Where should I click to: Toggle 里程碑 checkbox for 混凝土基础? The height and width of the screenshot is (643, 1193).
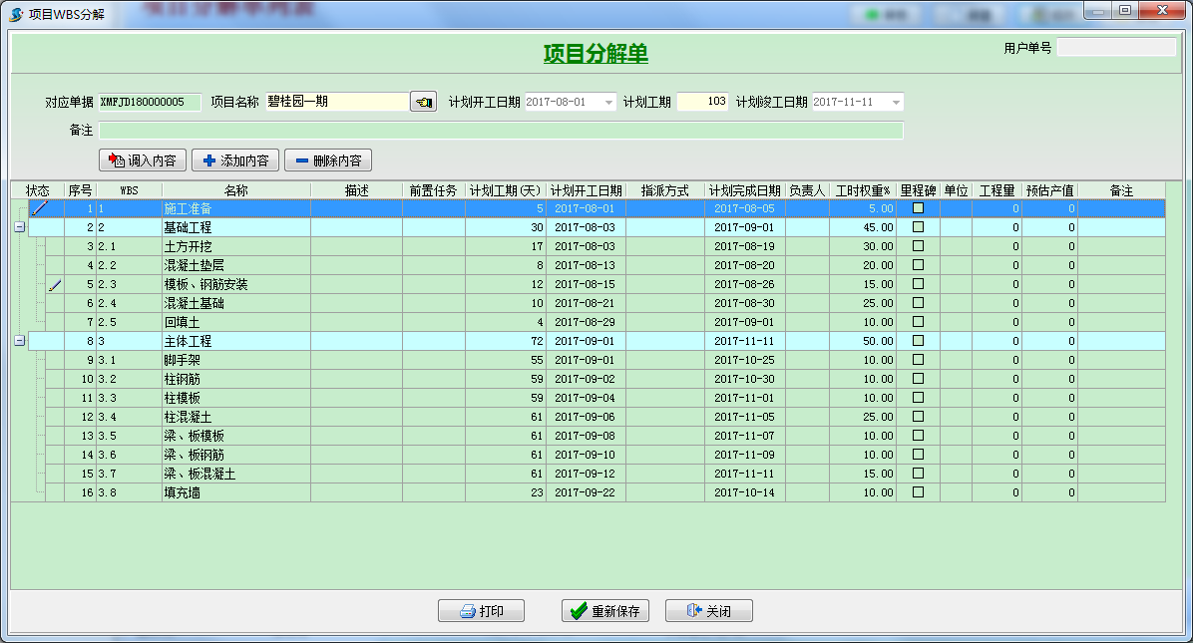pyautogui.click(x=919, y=302)
